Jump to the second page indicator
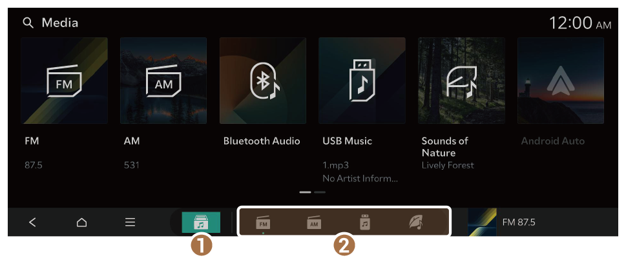This screenshot has height=269, width=626. click(x=320, y=192)
